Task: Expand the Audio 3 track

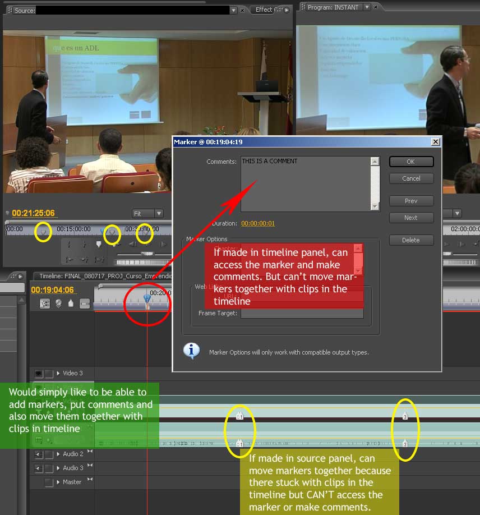Action: [58, 468]
